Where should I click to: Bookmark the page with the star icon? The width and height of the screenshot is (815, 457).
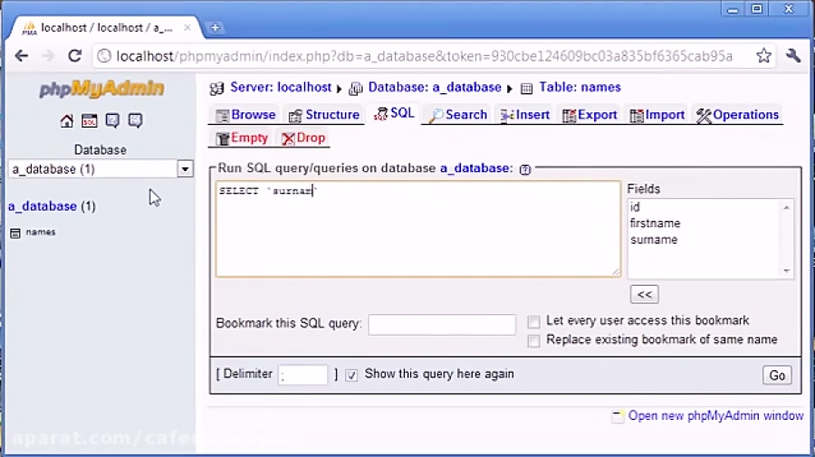pyautogui.click(x=763, y=55)
